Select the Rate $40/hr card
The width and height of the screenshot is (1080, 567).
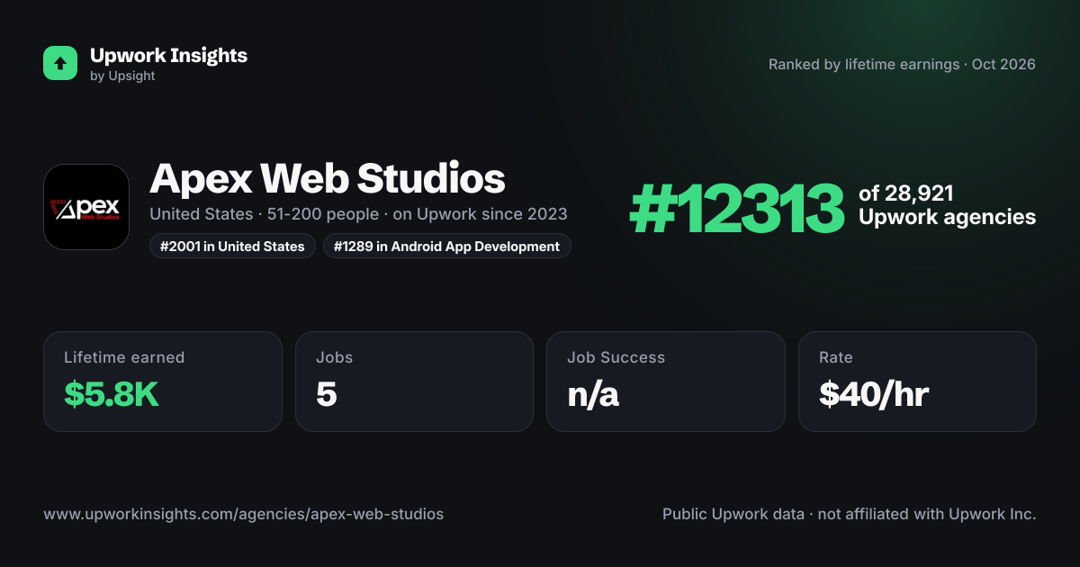pyautogui.click(x=917, y=382)
